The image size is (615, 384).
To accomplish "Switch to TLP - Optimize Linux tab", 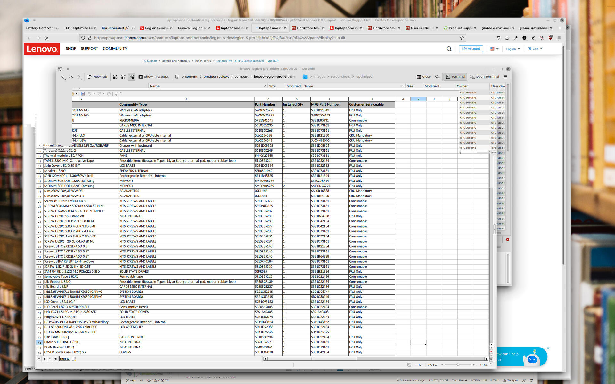I will (x=80, y=28).
